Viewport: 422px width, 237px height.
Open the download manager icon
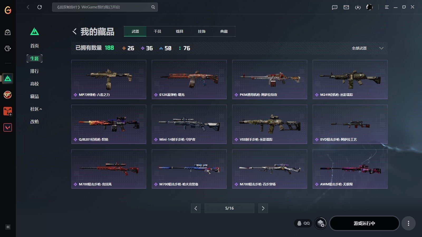[x=358, y=7]
